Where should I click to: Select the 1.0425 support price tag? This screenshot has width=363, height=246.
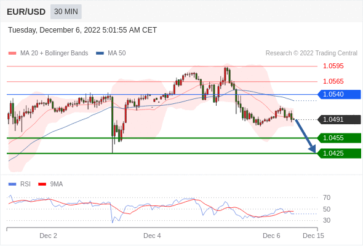click(x=339, y=153)
